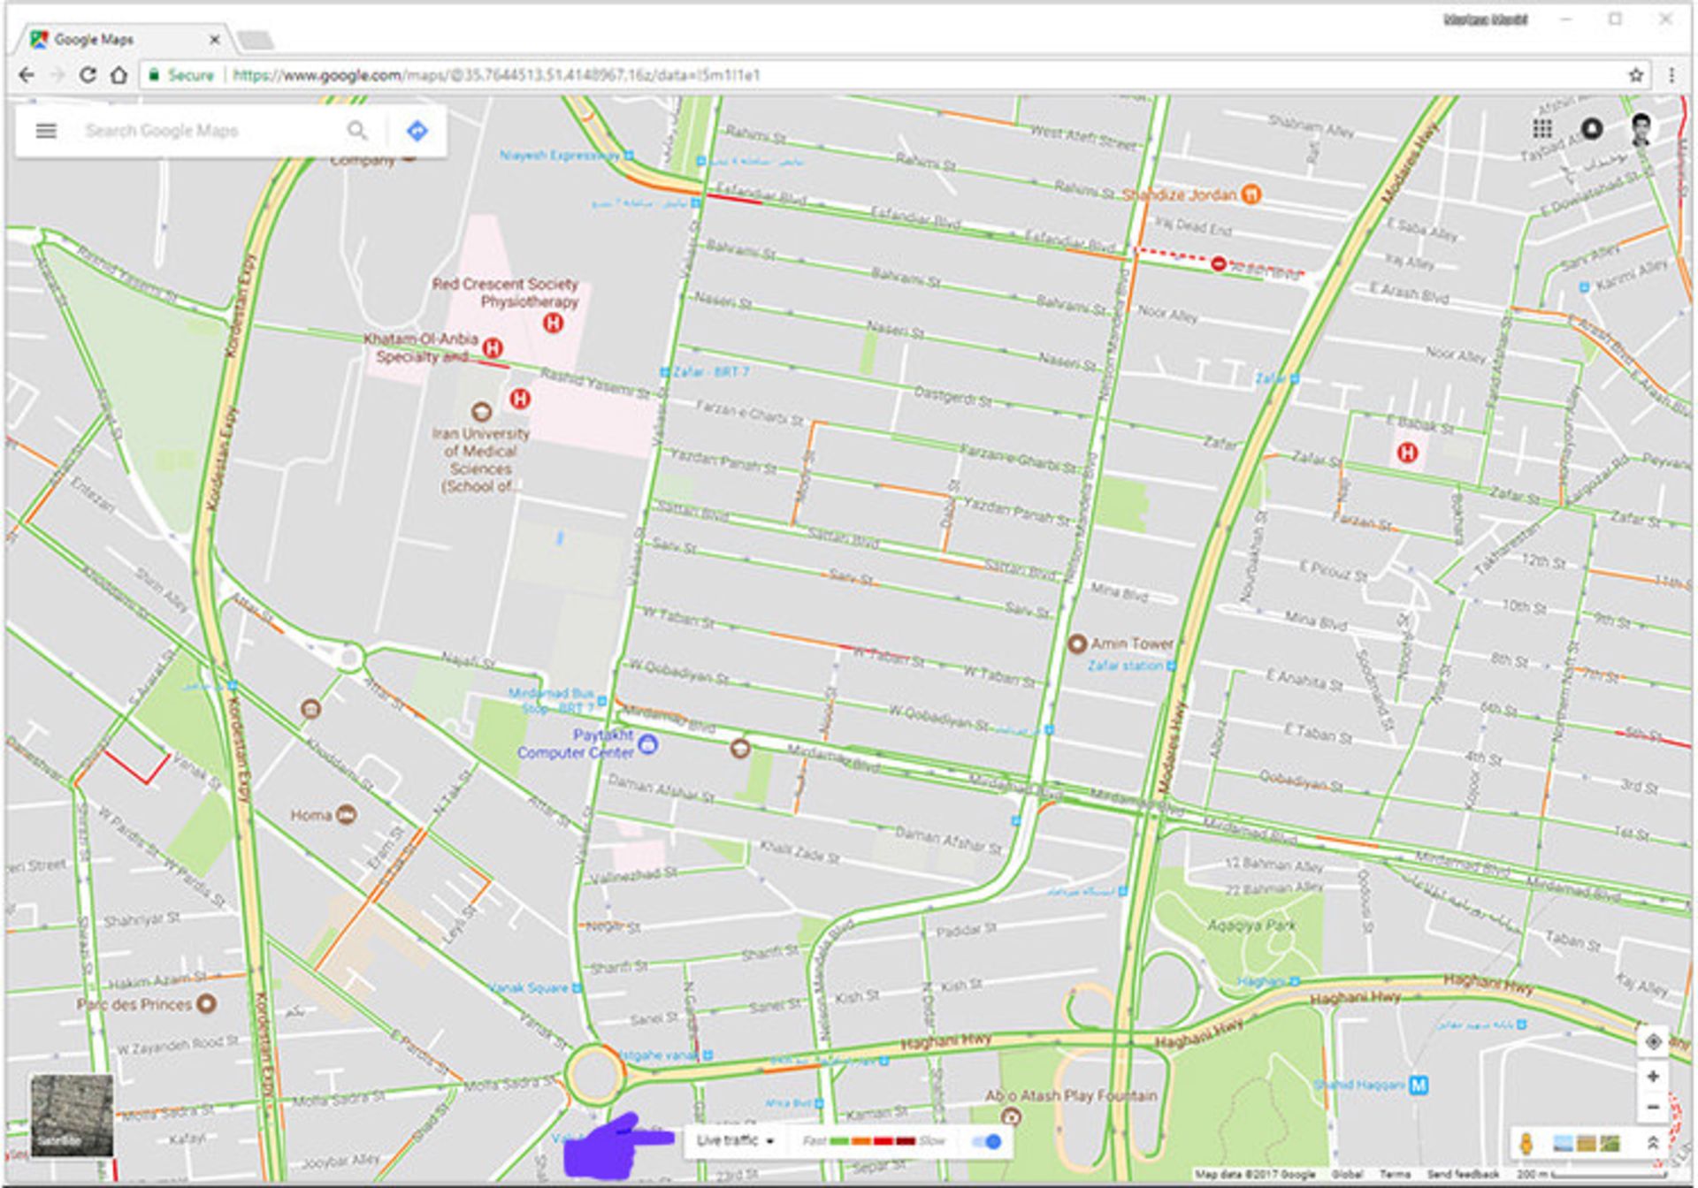Select the Ab o Atash Play Fountain pin
1698x1188 pixels.
click(1012, 1116)
